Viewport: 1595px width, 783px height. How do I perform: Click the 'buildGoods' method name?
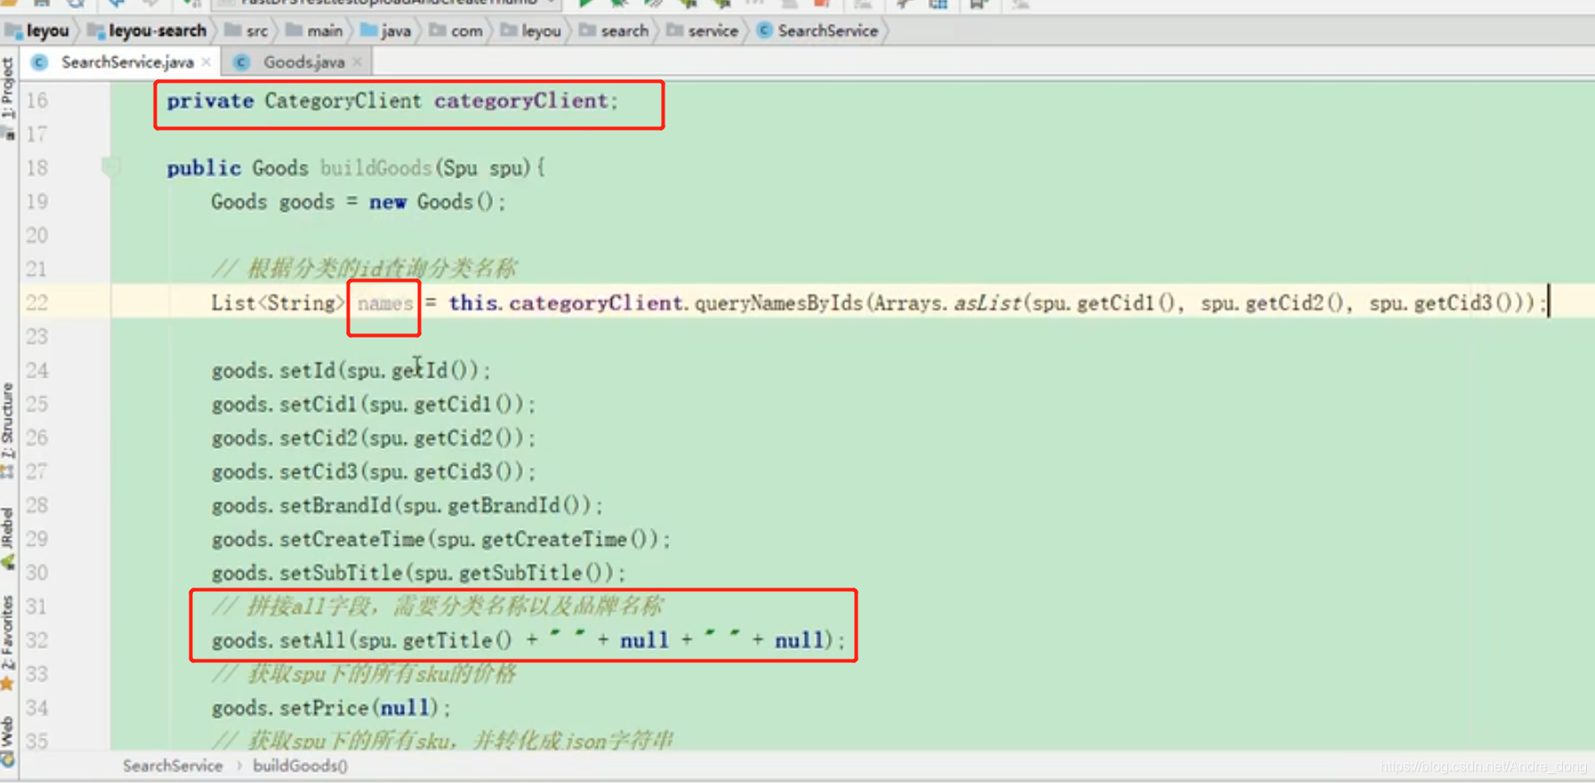click(375, 168)
